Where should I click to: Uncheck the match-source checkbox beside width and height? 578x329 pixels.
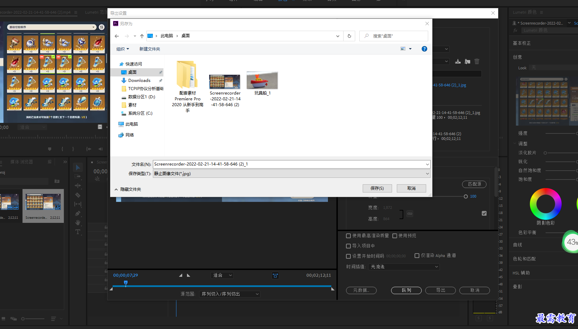click(x=484, y=213)
